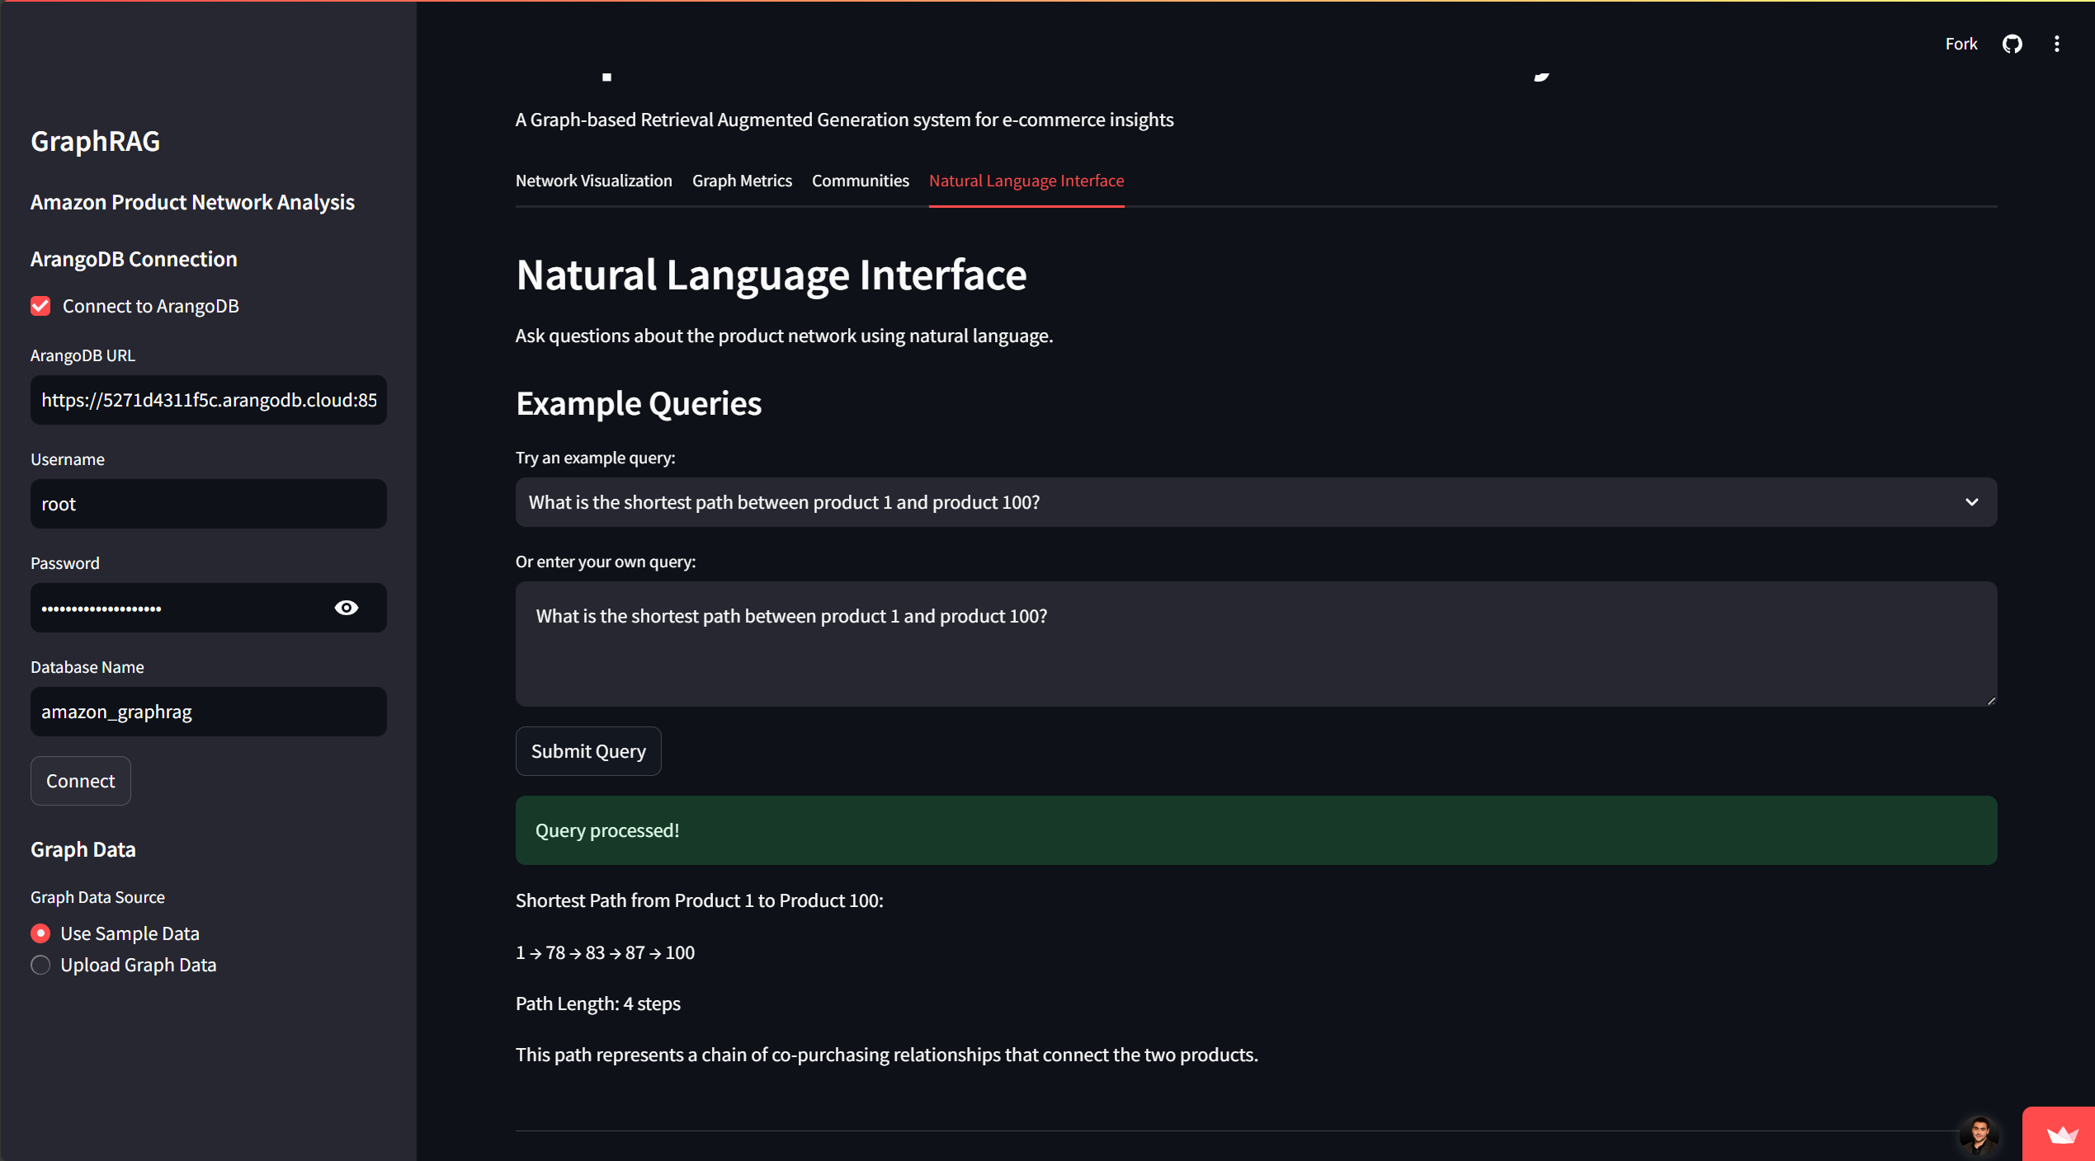The width and height of the screenshot is (2095, 1161).
Task: Click the Natural Language Interface tab
Action: pyautogui.click(x=1026, y=181)
